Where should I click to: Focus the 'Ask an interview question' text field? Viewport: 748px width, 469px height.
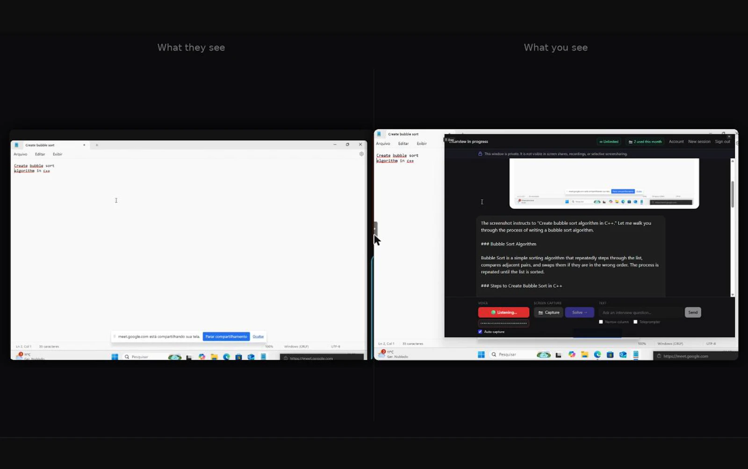[641, 312]
